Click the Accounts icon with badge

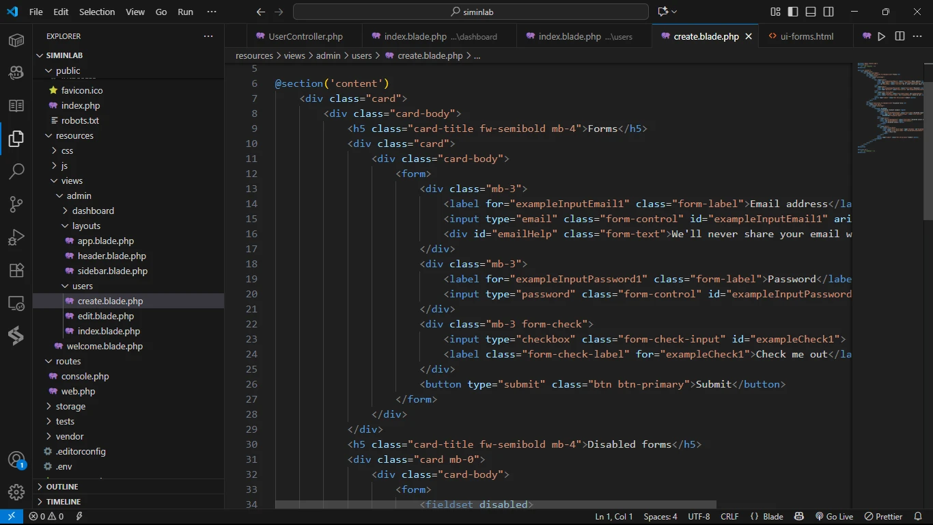[x=16, y=459]
